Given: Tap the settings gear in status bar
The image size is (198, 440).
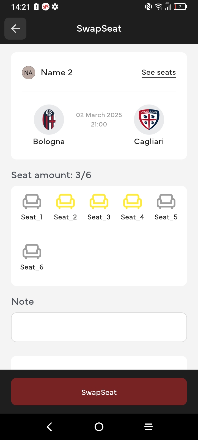Looking at the screenshot, I should coord(55,7).
